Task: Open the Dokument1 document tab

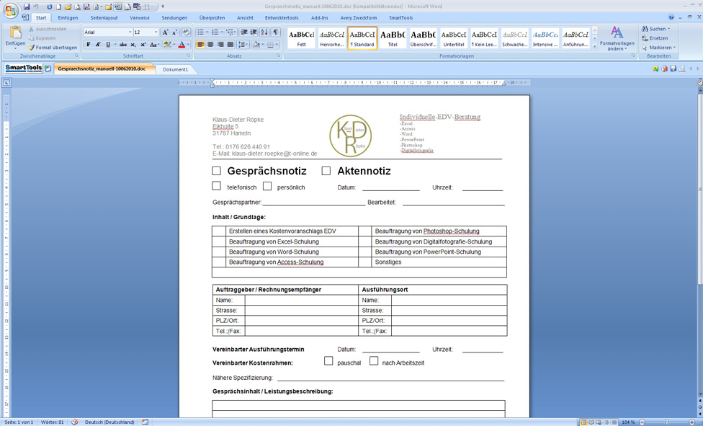Action: [175, 69]
